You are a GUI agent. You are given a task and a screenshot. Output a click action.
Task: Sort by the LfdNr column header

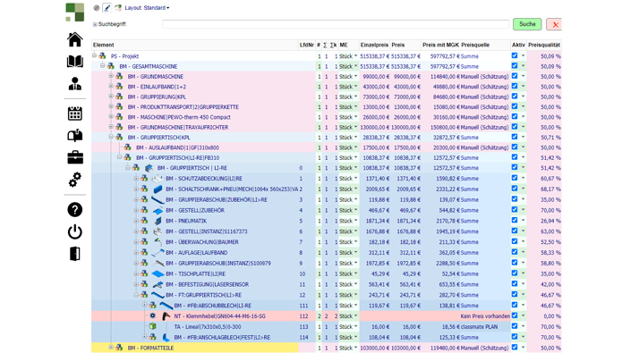(307, 45)
